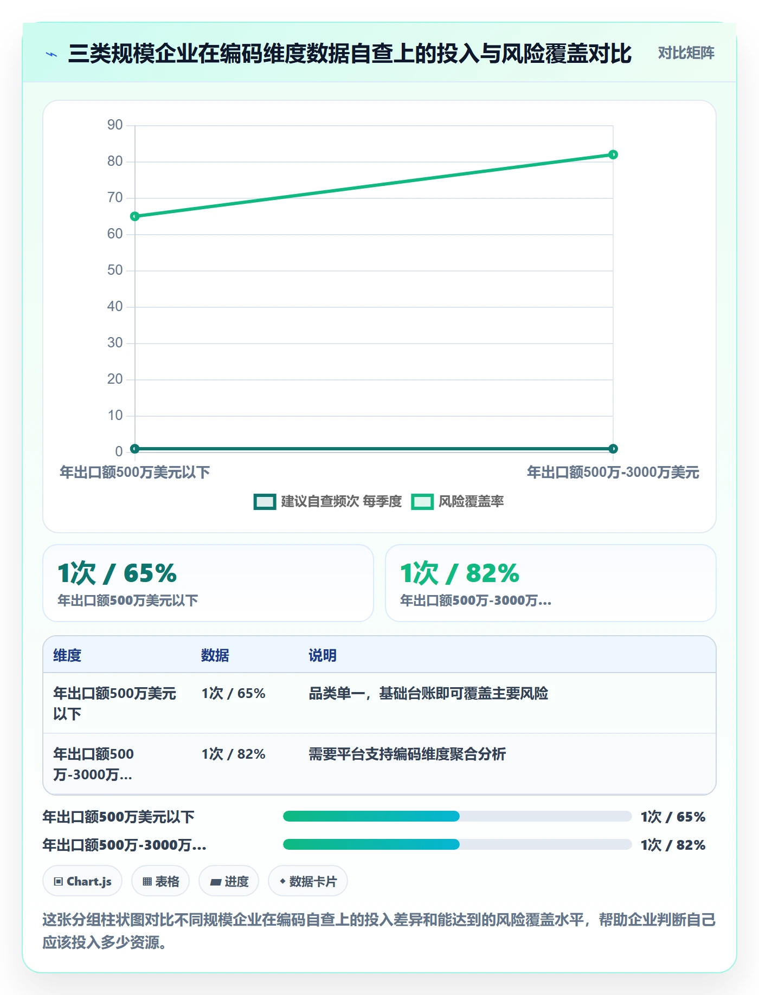Click the chart title 三类规模企业在编码维度数据自查
This screenshot has width=759, height=995.
click(x=350, y=54)
